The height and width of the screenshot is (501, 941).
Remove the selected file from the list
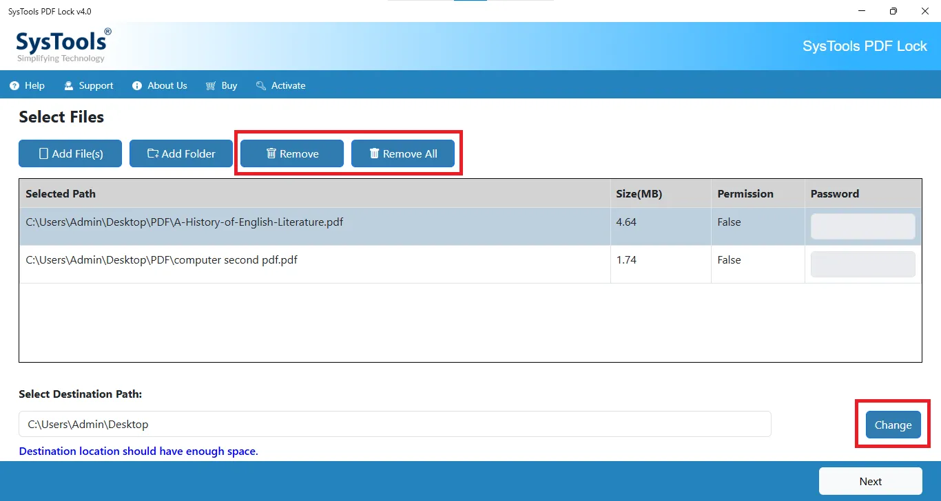(x=292, y=153)
